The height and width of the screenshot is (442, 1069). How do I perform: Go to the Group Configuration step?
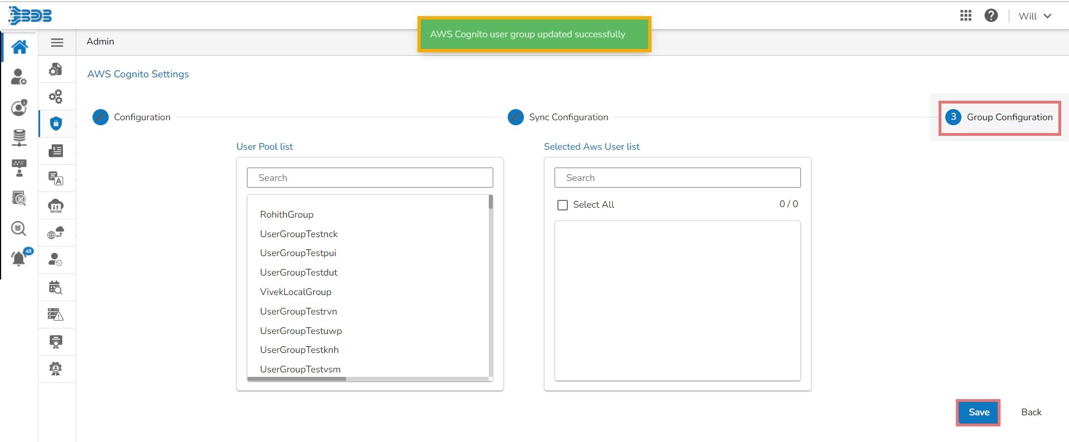click(x=999, y=117)
